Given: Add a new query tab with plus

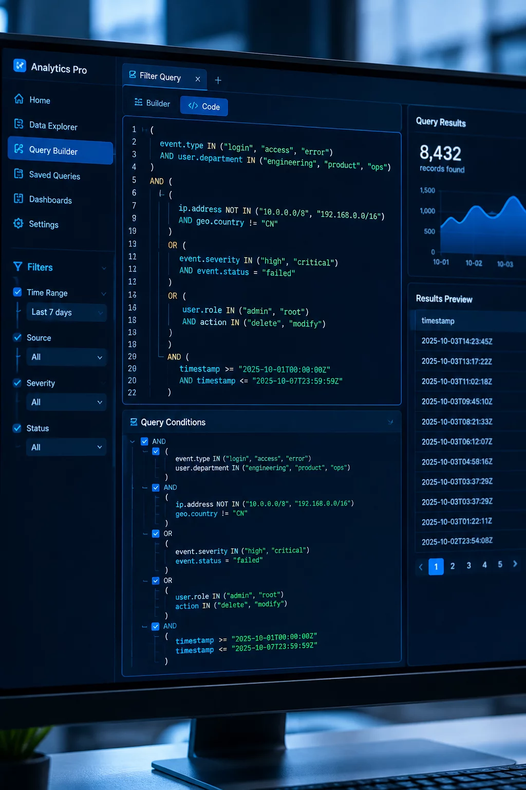Looking at the screenshot, I should (218, 80).
